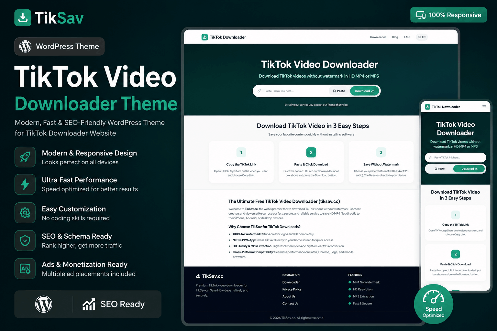This screenshot has width=497, height=331.
Task: Open the Blog nav item in the header
Action: (395, 37)
